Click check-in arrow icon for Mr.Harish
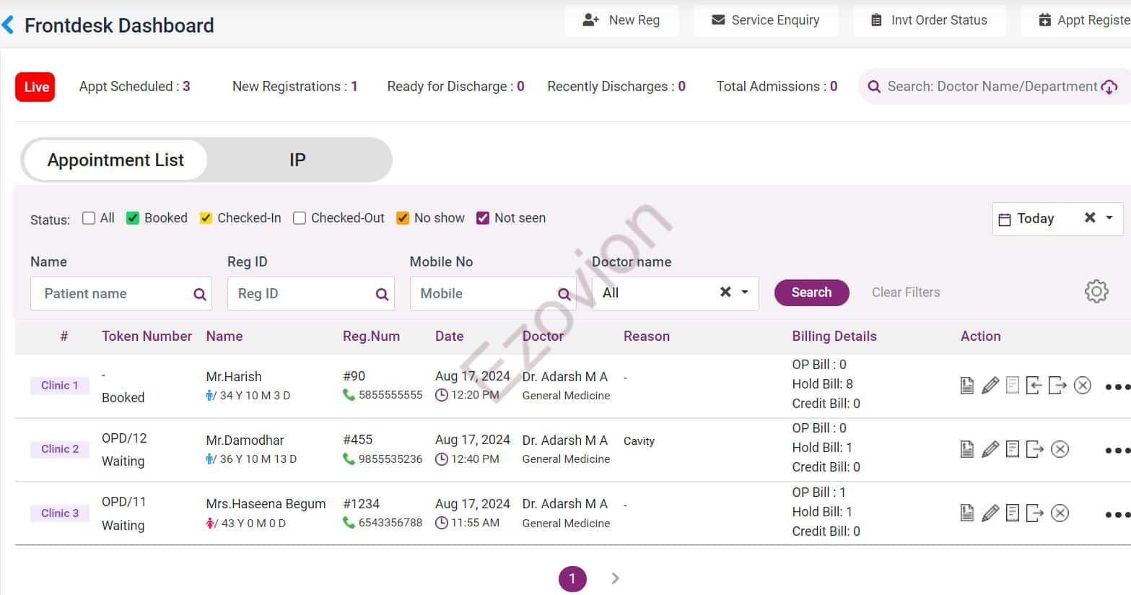The height and width of the screenshot is (595, 1131). [1034, 386]
